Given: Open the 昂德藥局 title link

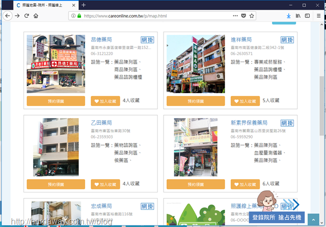Looking at the screenshot, I should (101, 40).
